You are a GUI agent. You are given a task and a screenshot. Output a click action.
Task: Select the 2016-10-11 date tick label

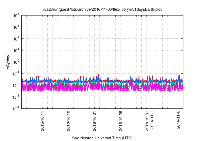click(42, 120)
